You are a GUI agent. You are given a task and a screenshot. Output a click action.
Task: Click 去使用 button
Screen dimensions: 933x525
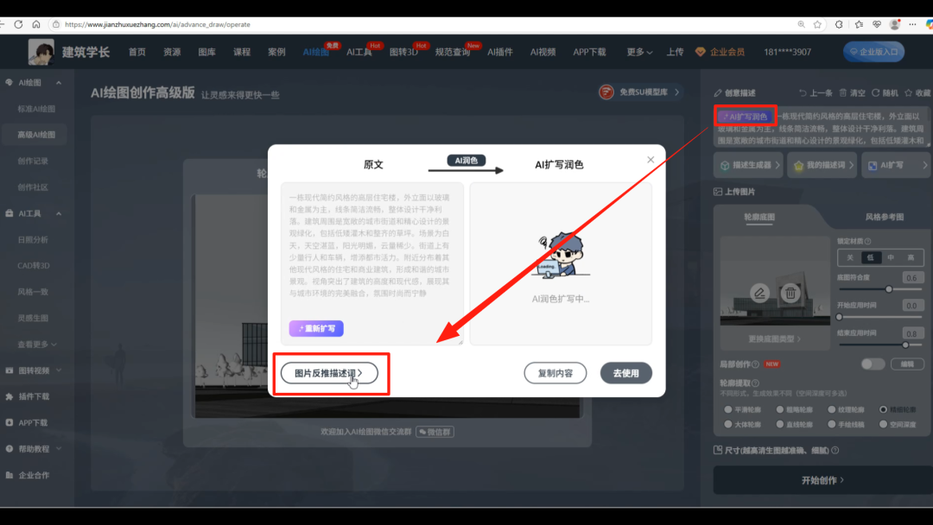click(626, 373)
